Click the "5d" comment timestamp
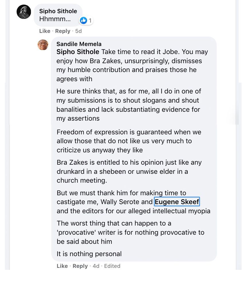This screenshot has width=251, height=283. (x=78, y=31)
